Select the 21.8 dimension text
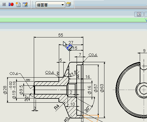 click(x=73, y=74)
